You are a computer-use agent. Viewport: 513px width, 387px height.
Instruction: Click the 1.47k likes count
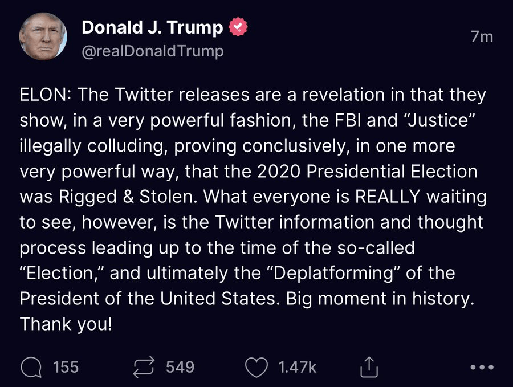tap(297, 368)
